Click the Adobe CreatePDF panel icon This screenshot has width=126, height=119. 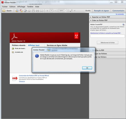(123, 25)
